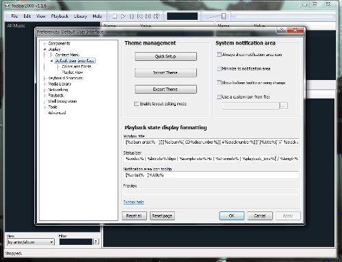This screenshot has height=262, width=342.
Task: Click the Notification area icon tooltip field
Action: 211,175
